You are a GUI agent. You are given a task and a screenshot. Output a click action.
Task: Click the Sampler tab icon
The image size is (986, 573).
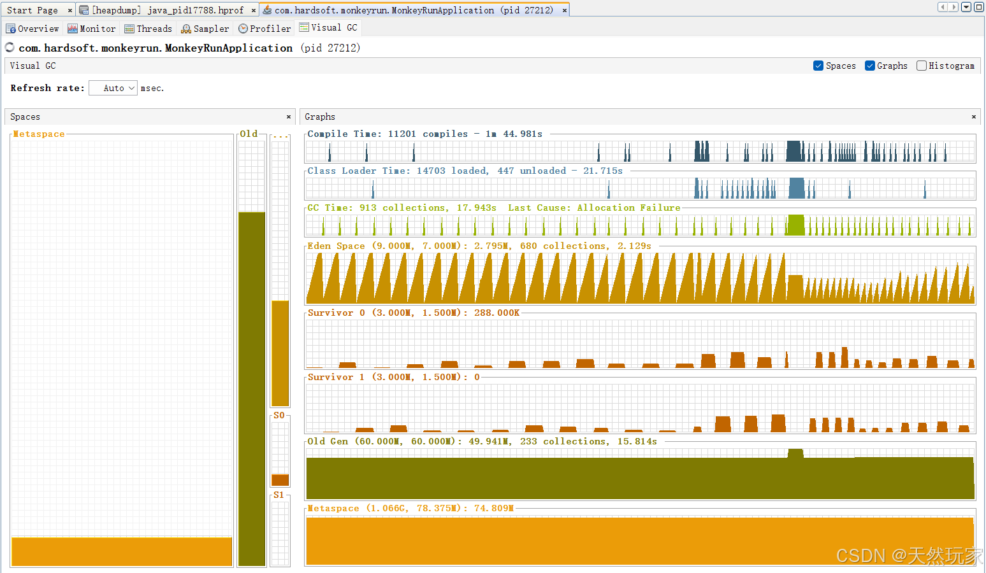click(x=186, y=29)
